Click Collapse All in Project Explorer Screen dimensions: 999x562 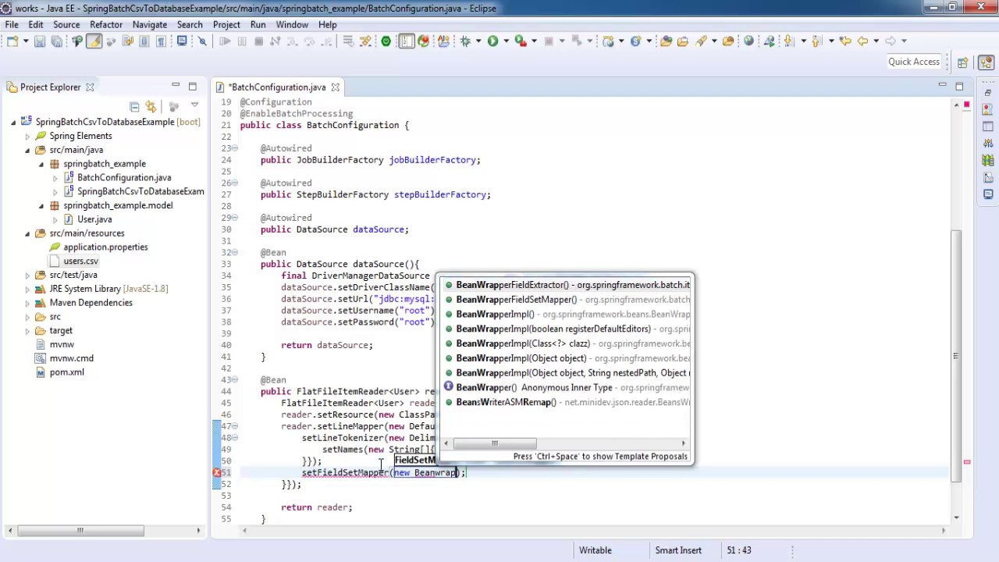[x=134, y=106]
